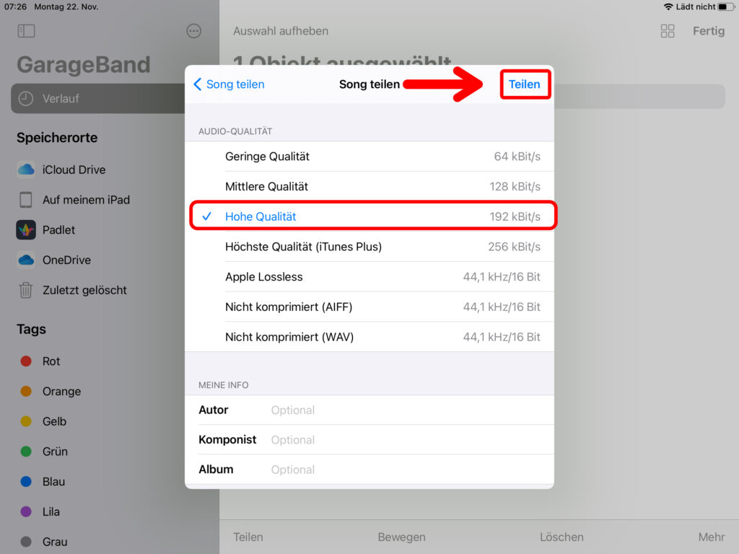The width and height of the screenshot is (739, 554).
Task: Toggle the sidebar panel icon
Action: [26, 31]
